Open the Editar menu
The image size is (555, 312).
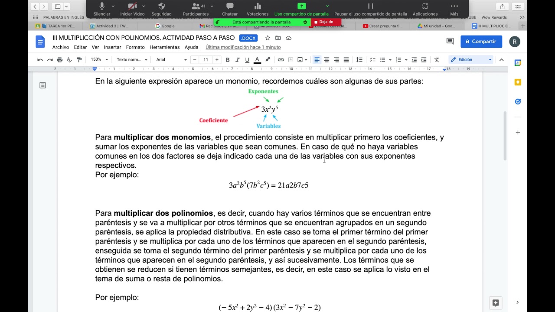[x=80, y=47]
